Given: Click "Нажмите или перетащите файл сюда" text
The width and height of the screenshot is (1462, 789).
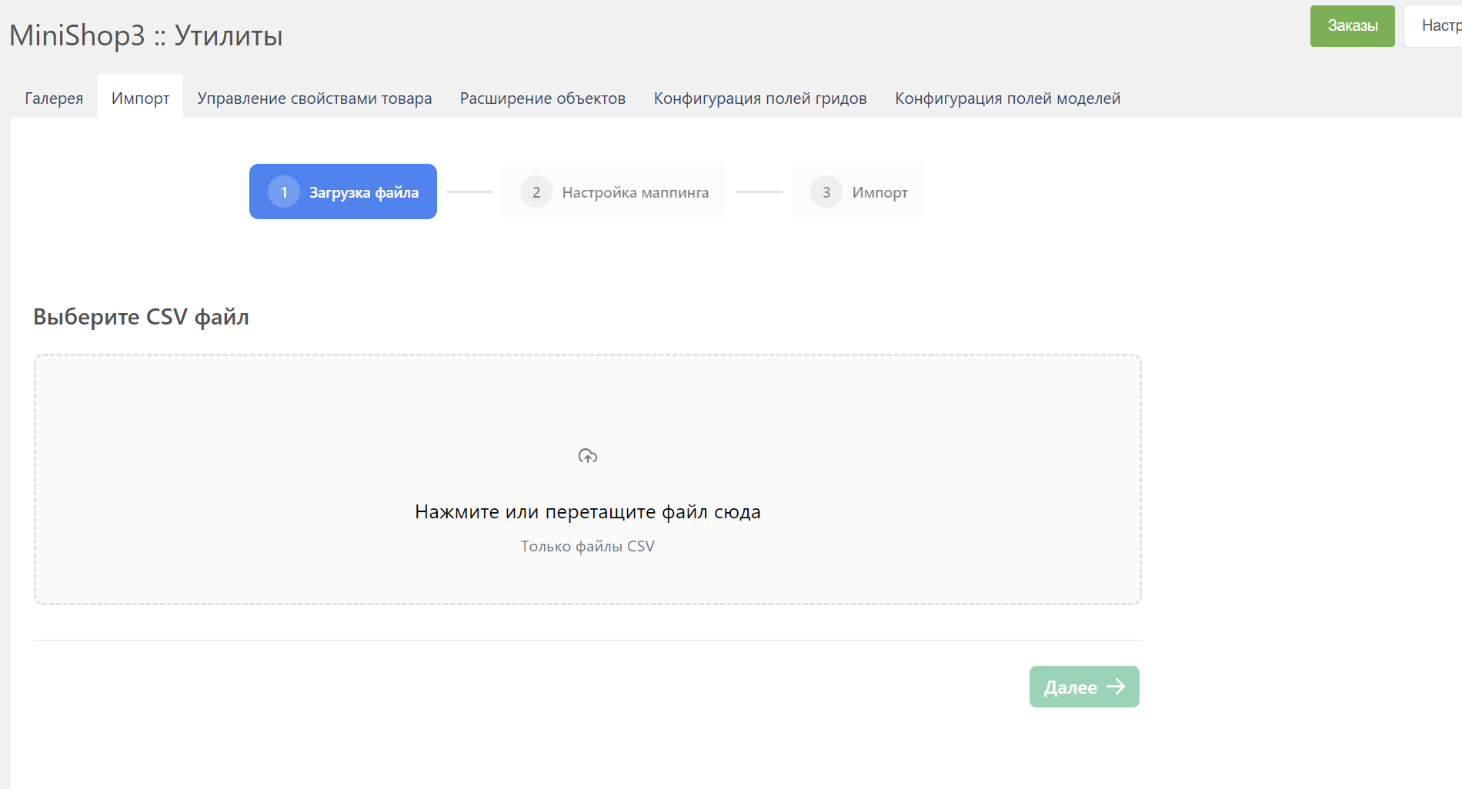Looking at the screenshot, I should click(587, 512).
